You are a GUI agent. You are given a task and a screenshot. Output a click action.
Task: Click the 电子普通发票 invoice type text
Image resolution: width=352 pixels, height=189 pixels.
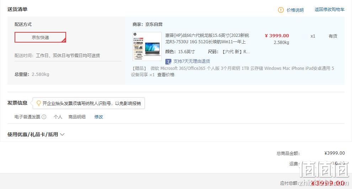pyautogui.click(x=27, y=117)
